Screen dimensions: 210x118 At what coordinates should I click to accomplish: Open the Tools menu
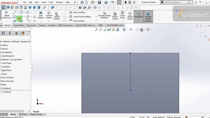51,2
